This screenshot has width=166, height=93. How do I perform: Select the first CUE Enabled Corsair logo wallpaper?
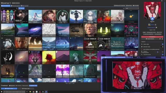click(90, 44)
